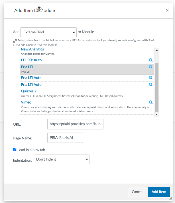The image size is (175, 203).
Task: Choose Quizzes 2 from the tool list
Action: coord(29,91)
